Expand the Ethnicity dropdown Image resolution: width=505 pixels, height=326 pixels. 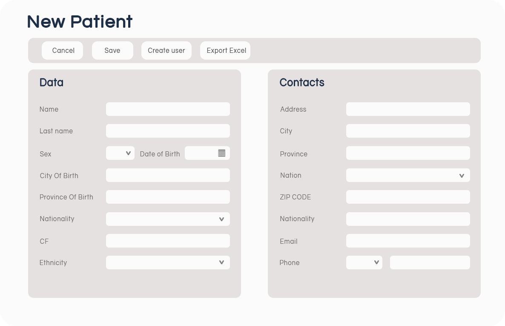click(x=168, y=263)
